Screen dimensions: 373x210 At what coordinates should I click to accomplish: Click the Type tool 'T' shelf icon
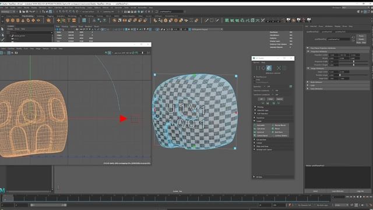(69, 20)
